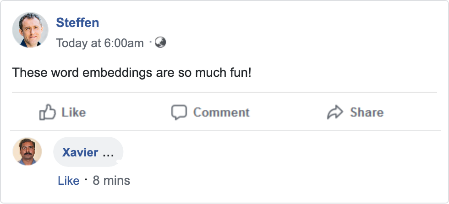Click the thumbs-up Like icon
The height and width of the screenshot is (204, 449).
point(48,112)
